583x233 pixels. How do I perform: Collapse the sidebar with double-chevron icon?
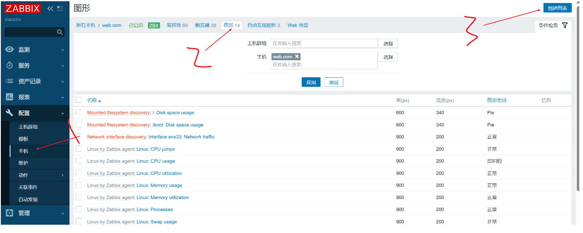(x=50, y=8)
